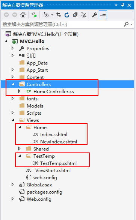Expand the HomeController.cs node
The image size is (136, 220).
[x=19, y=91]
